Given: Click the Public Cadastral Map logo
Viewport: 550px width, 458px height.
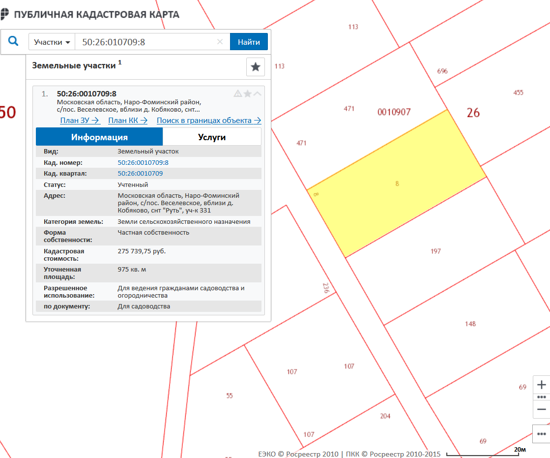Looking at the screenshot, I should (x=4, y=14).
